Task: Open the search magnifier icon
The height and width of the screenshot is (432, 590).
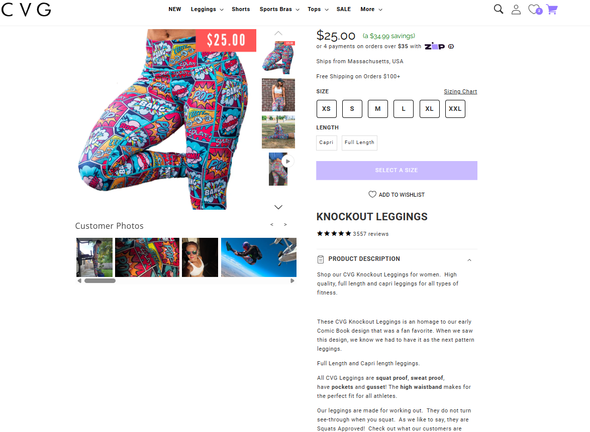Action: (498, 9)
